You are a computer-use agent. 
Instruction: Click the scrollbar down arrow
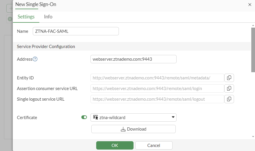pos(253,137)
